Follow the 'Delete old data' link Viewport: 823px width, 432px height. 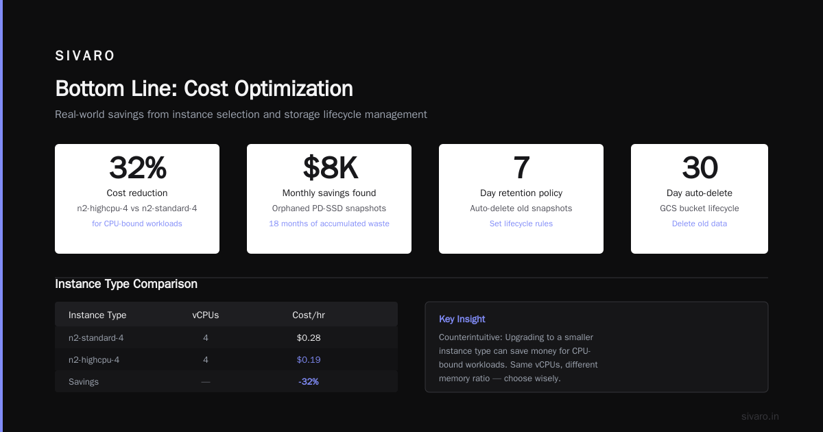(x=700, y=224)
